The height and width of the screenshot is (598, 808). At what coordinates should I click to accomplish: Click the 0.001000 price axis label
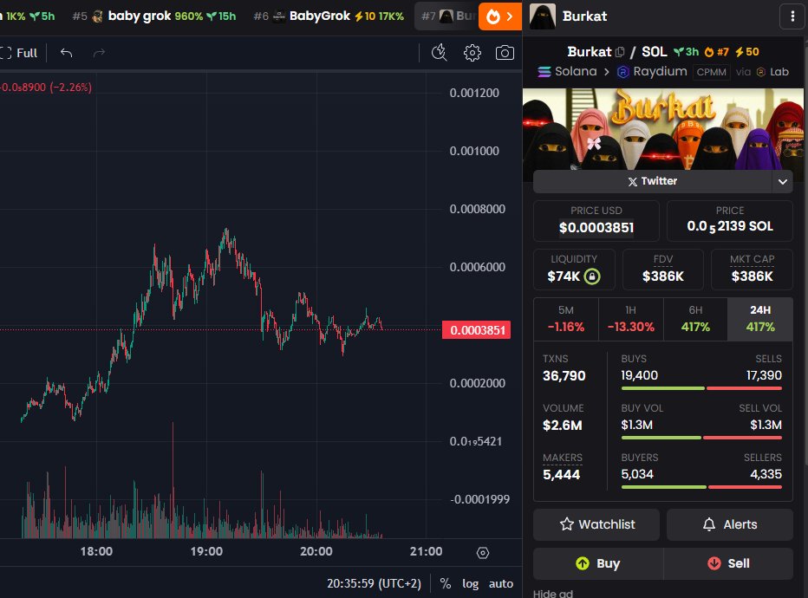pos(474,151)
